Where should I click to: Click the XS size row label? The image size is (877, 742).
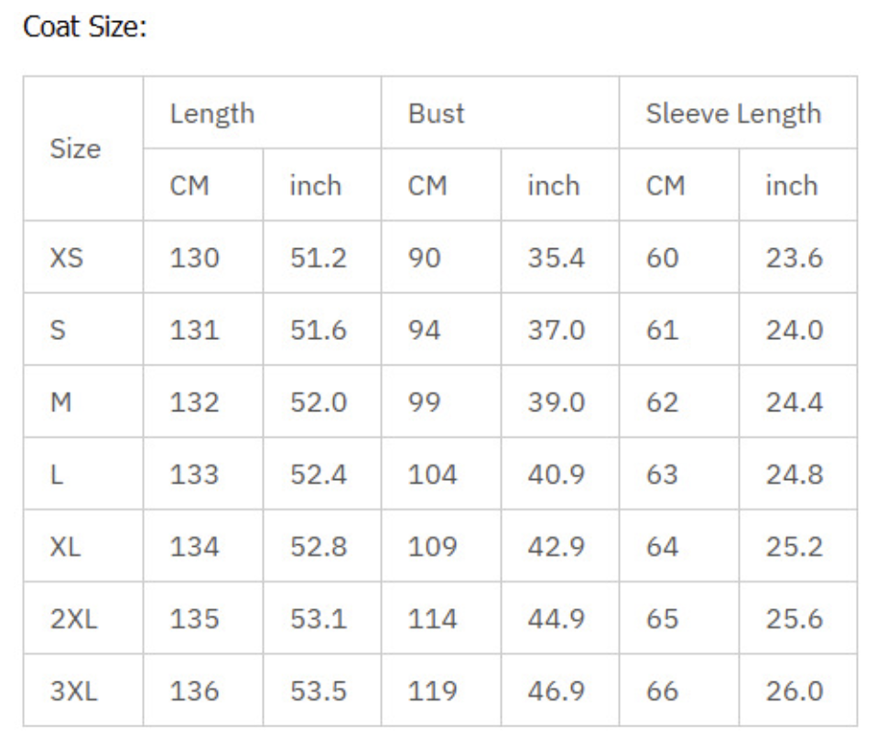pos(67,257)
